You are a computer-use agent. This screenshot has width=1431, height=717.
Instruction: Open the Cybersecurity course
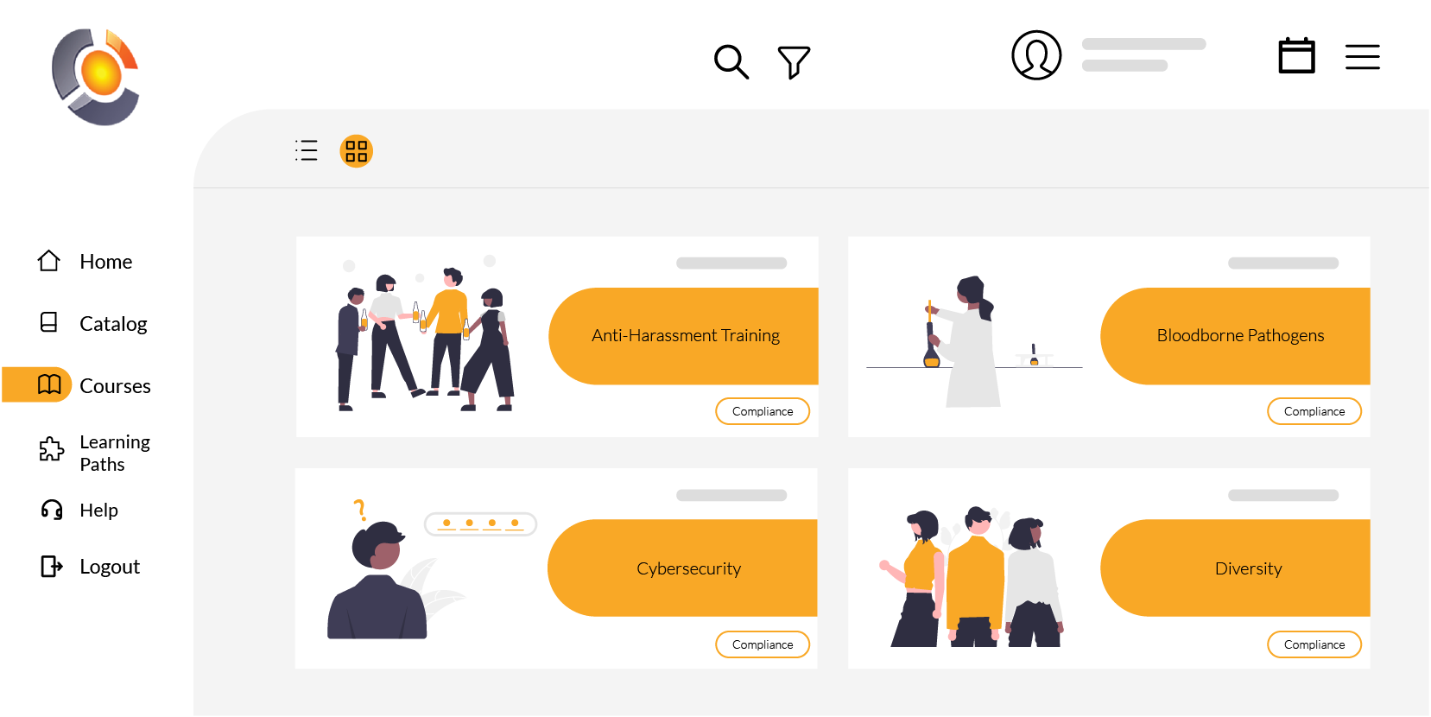(x=687, y=568)
